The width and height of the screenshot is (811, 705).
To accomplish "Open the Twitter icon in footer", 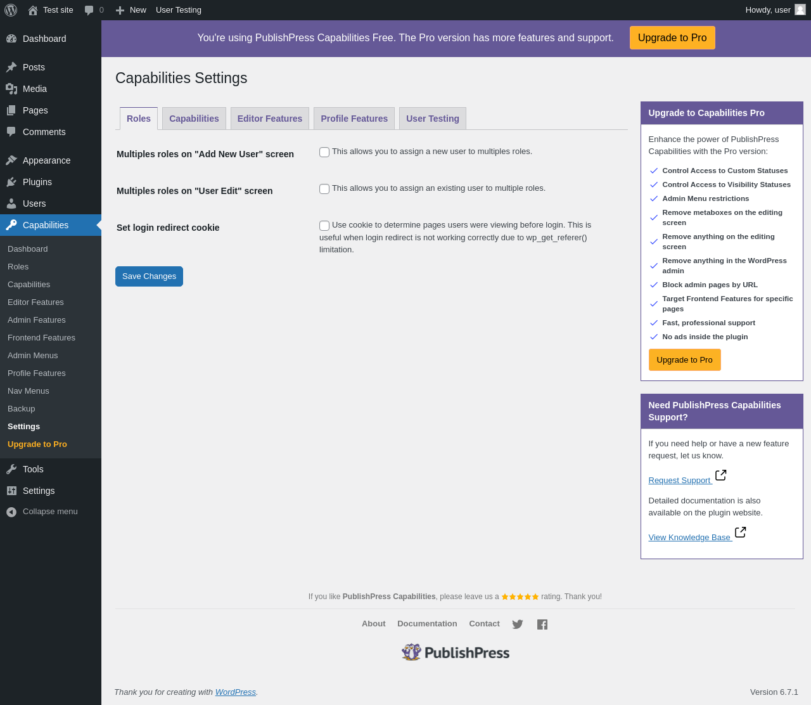I will click(518, 624).
